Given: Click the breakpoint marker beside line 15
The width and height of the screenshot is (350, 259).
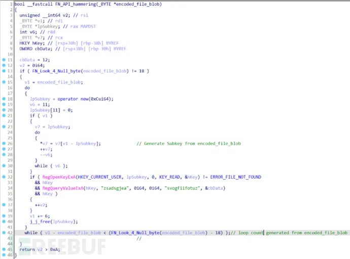Looking at the screenshot, I should point(4,82).
